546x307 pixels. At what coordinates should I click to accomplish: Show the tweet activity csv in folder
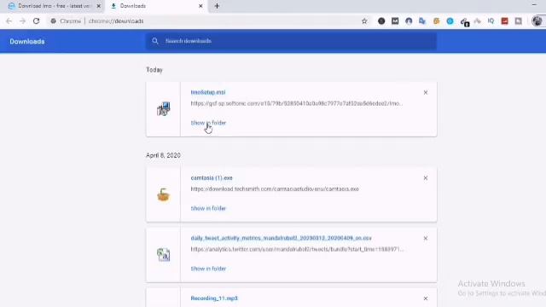(208, 269)
